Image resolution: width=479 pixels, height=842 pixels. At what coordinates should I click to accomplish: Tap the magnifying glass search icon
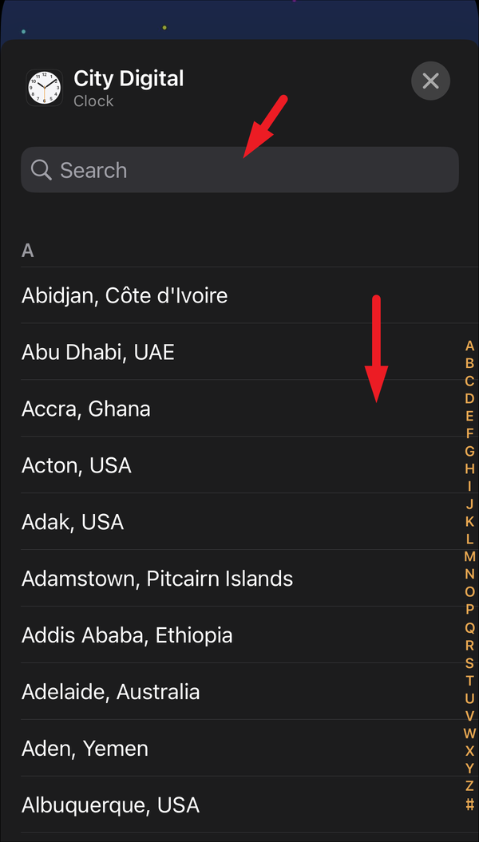click(41, 169)
